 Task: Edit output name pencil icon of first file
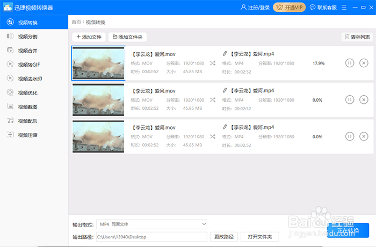pos(225,54)
